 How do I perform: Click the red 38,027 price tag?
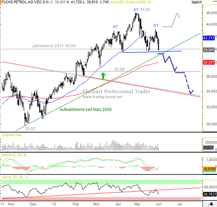pos(209,62)
